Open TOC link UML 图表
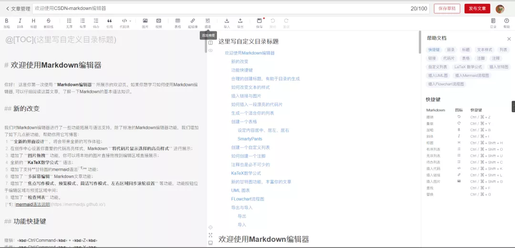The image size is (515, 248). pyautogui.click(x=240, y=190)
